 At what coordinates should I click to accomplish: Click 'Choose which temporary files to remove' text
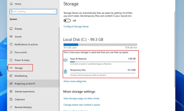tap(88, 75)
